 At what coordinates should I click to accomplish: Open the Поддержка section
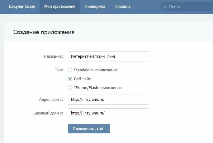pyautogui.click(x=95, y=7)
